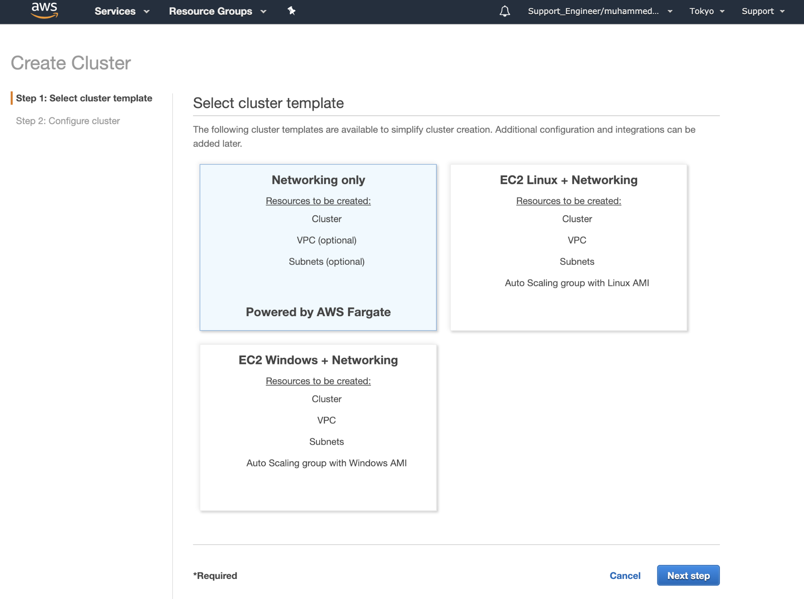Click the Services dropdown arrow
804x599 pixels.
(x=147, y=12)
